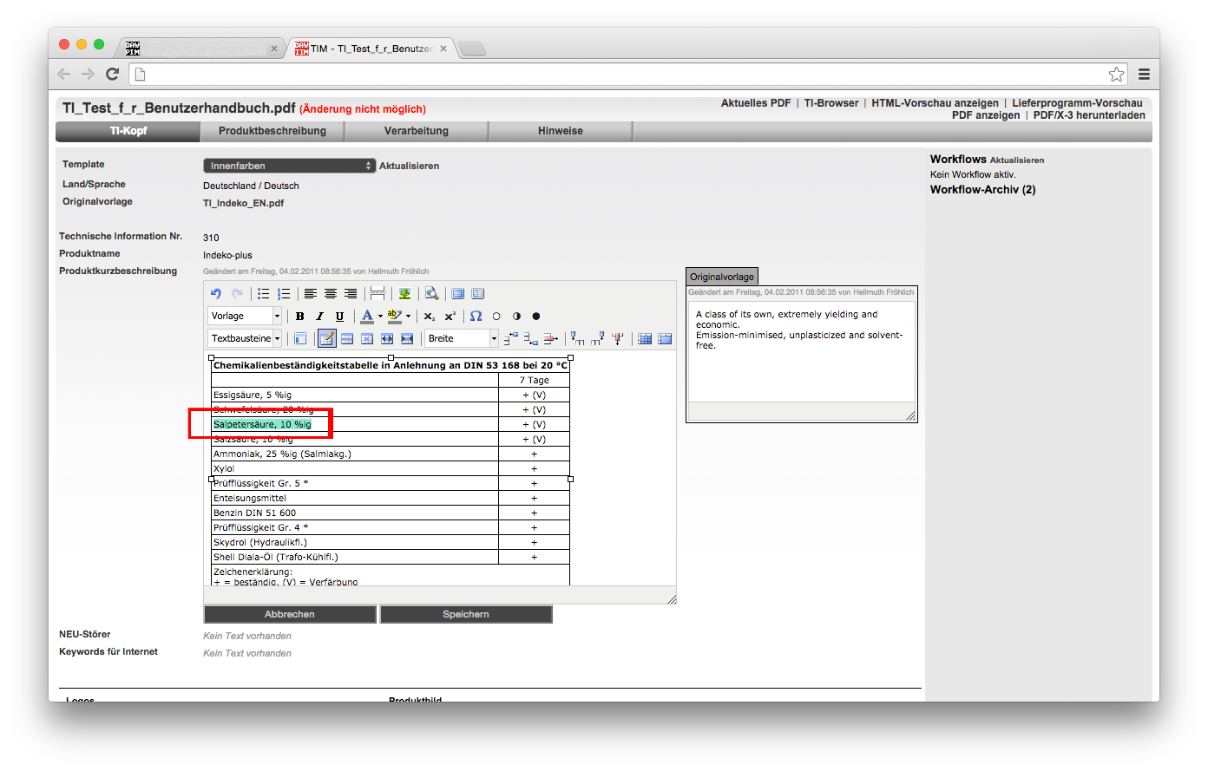Viewport: 1208px width, 771px height.
Task: Insert an image with the tree icon
Action: (404, 294)
